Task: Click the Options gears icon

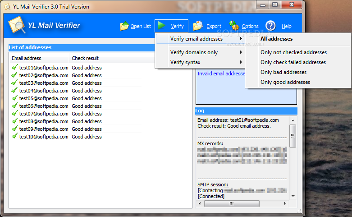Action: click(x=234, y=26)
